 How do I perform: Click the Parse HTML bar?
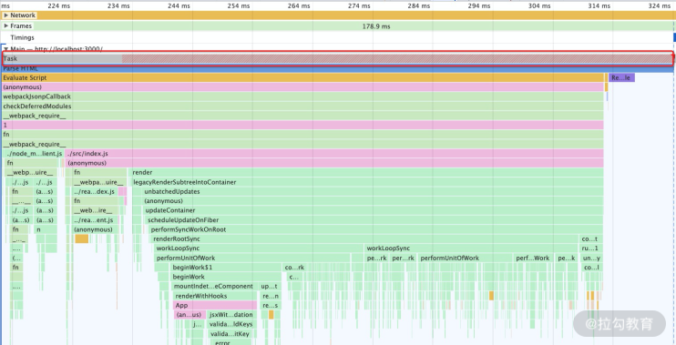coord(337,68)
